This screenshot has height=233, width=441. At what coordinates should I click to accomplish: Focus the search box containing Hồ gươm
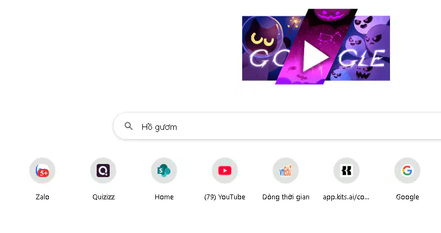pos(277,126)
